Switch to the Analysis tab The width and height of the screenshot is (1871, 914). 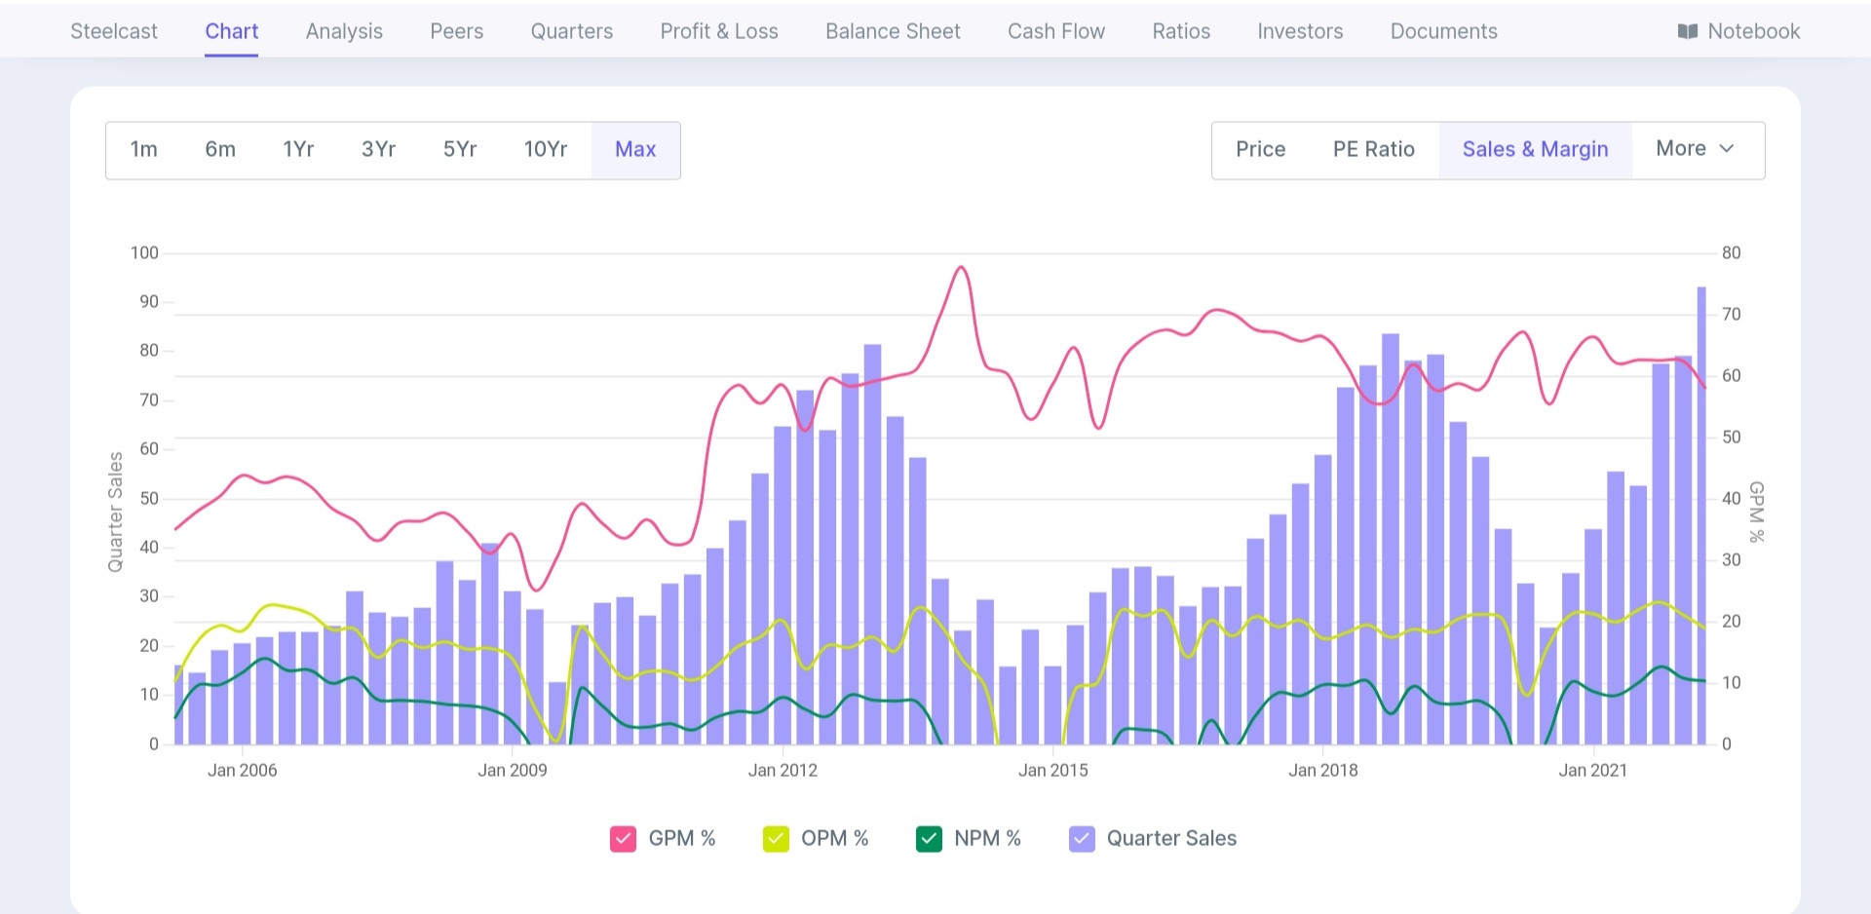(x=344, y=31)
